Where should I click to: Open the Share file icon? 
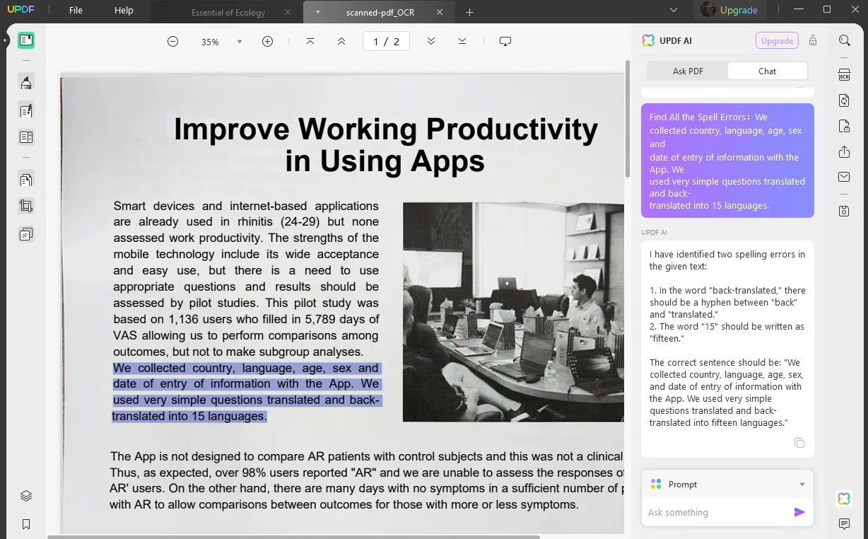844,152
